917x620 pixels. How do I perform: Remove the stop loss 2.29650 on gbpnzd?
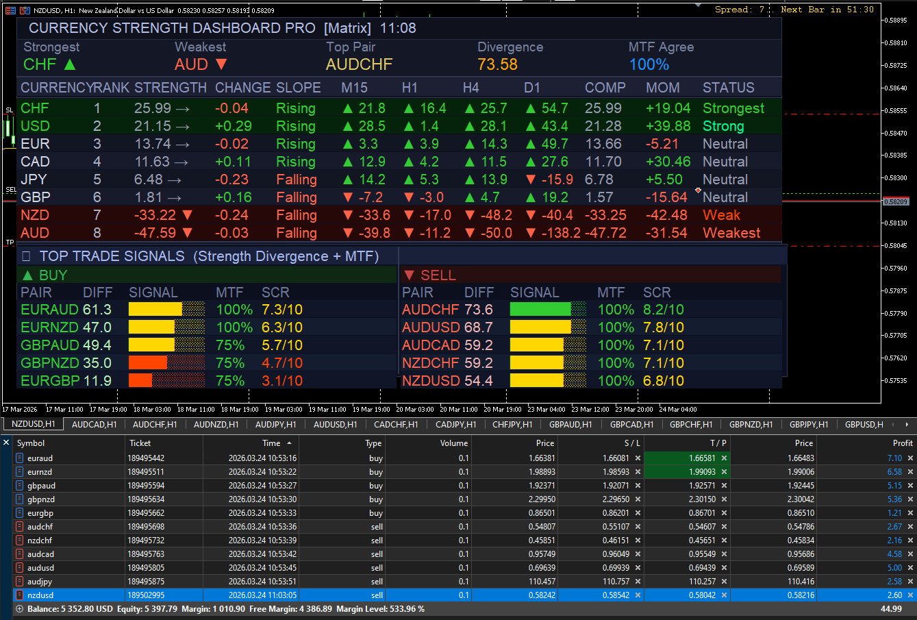pos(638,499)
